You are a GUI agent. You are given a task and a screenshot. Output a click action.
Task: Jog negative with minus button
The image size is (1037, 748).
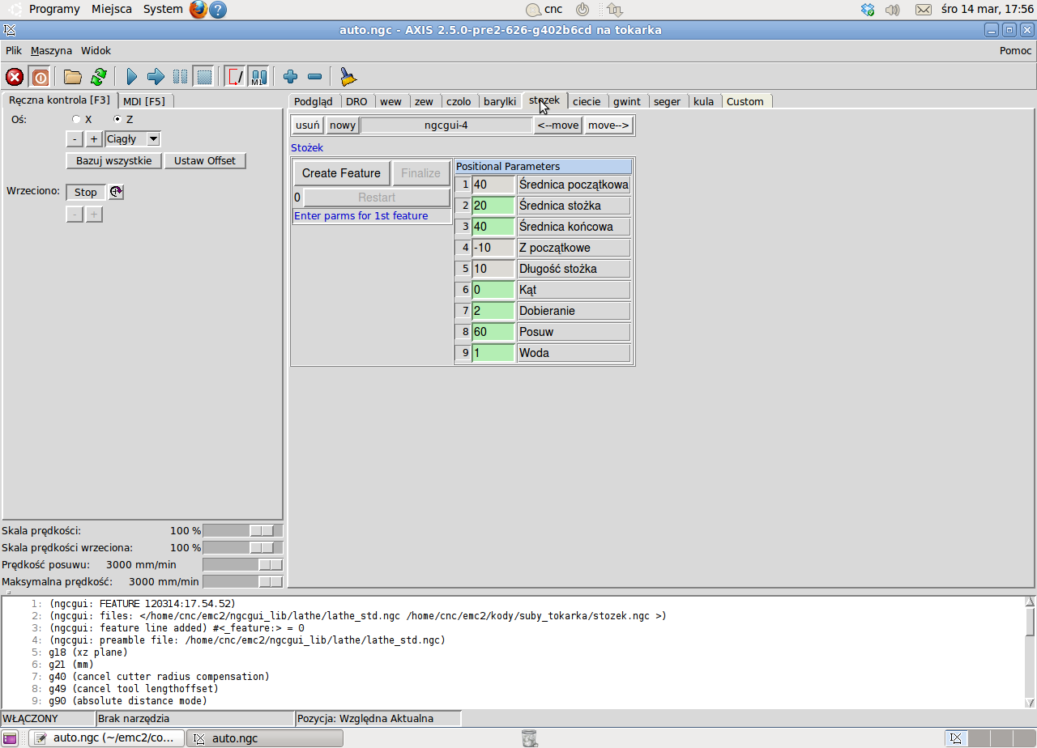click(x=74, y=139)
